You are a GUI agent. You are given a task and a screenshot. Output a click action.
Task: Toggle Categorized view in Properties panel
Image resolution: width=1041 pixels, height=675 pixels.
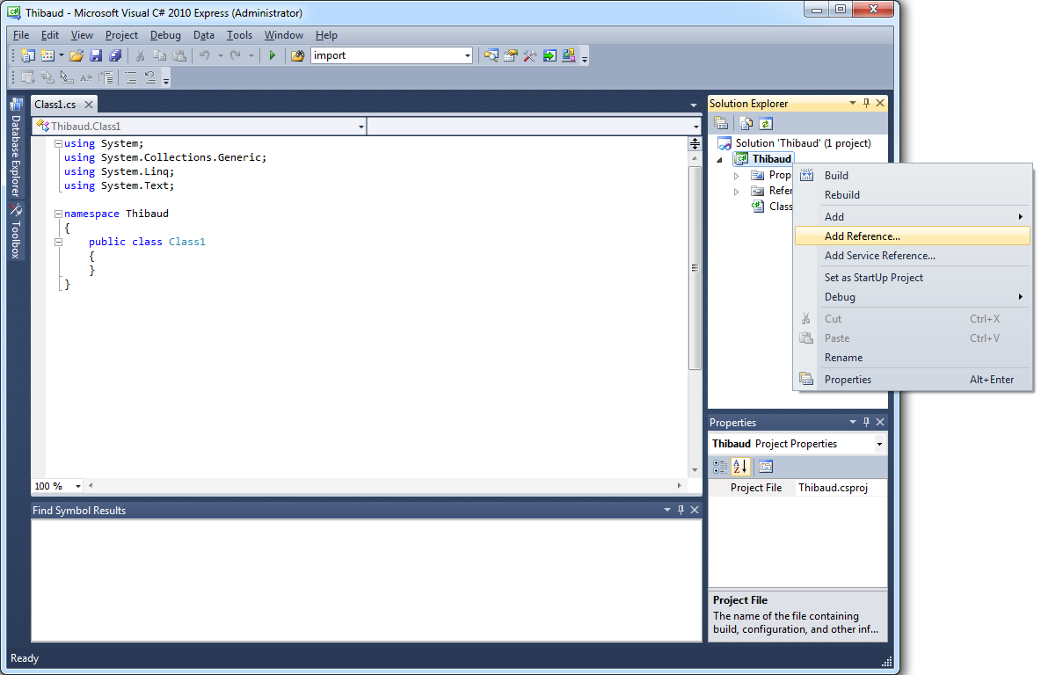coord(720,467)
